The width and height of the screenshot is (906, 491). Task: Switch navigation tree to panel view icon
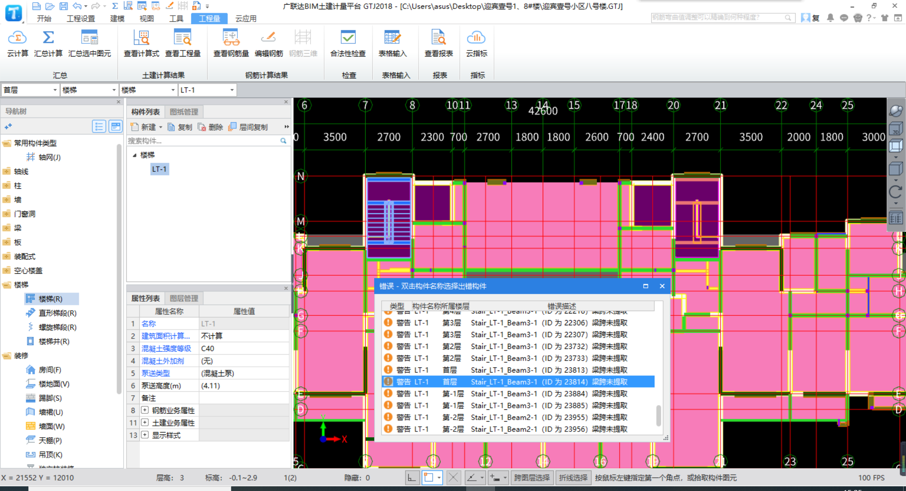(x=115, y=127)
